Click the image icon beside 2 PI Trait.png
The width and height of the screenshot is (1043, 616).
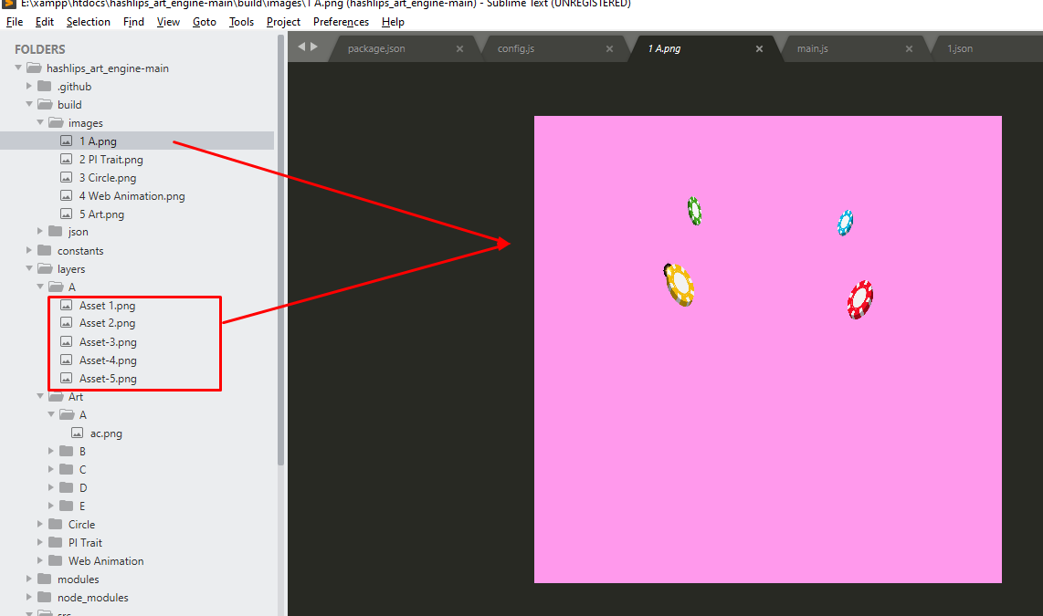point(65,159)
